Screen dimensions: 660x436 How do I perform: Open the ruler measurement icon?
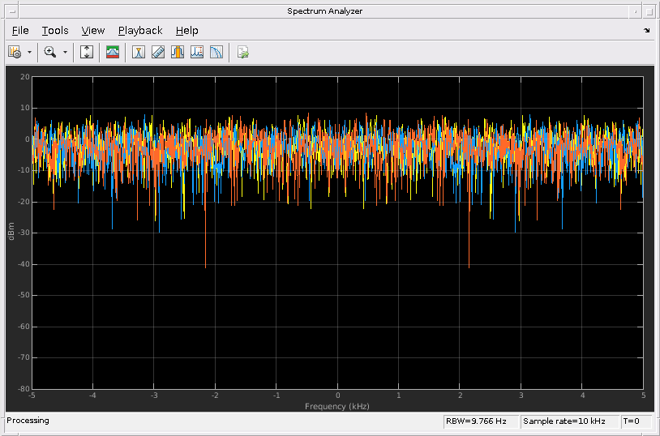158,52
